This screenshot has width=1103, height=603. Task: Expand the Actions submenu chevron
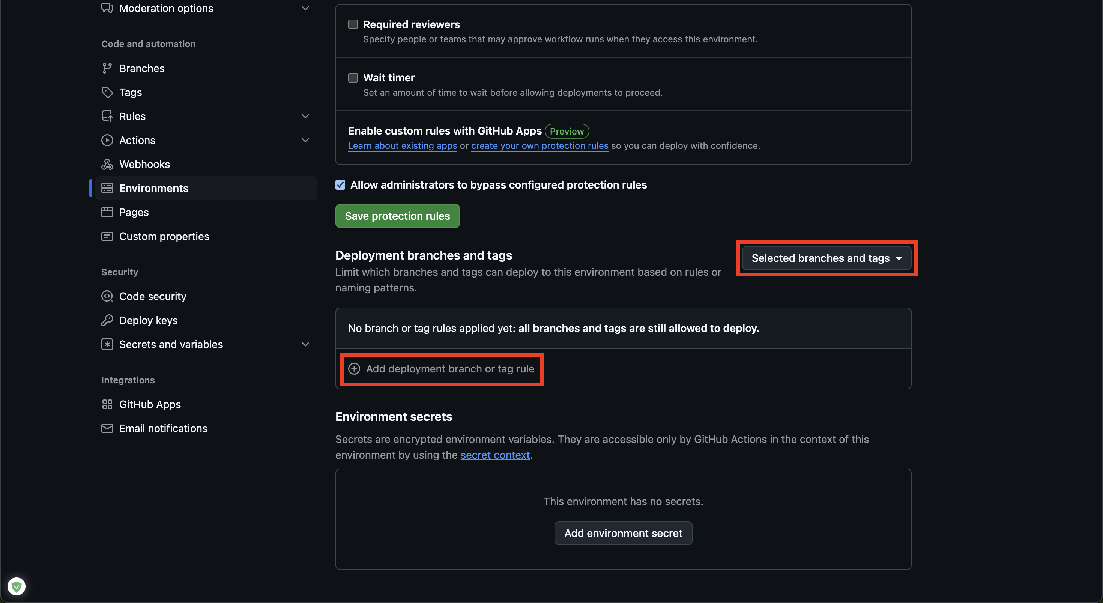pos(305,140)
